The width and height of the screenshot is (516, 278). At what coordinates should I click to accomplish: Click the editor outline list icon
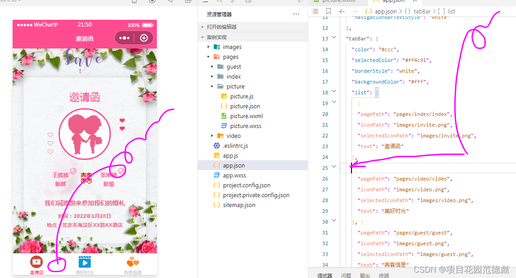(315, 11)
